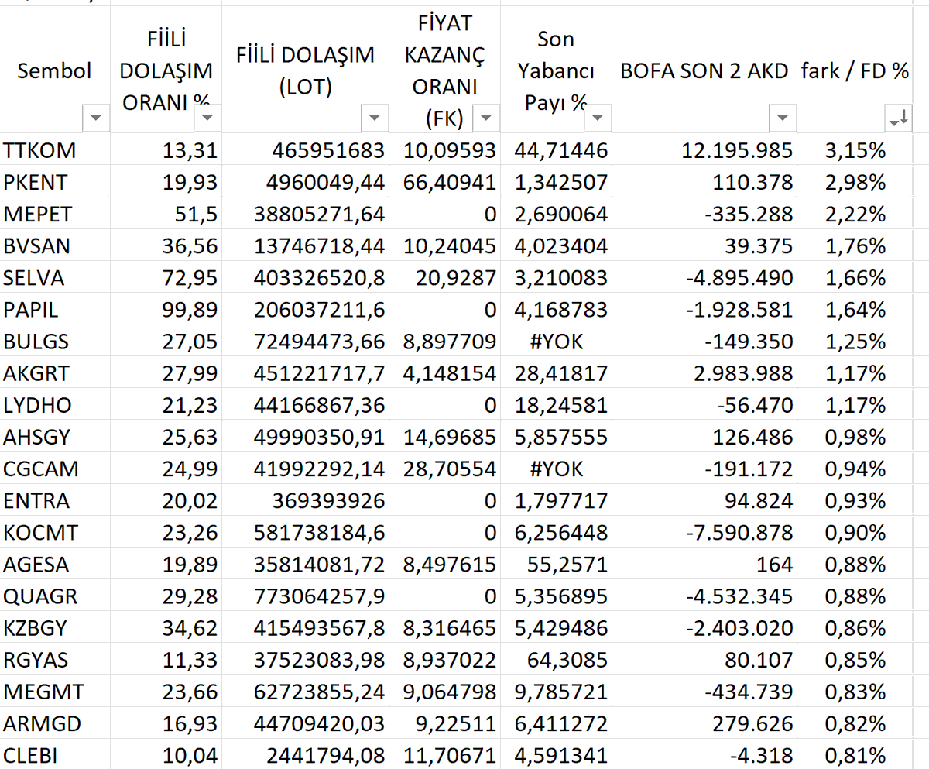Click the 55,2571 foreign share for AGESA

coord(568,565)
